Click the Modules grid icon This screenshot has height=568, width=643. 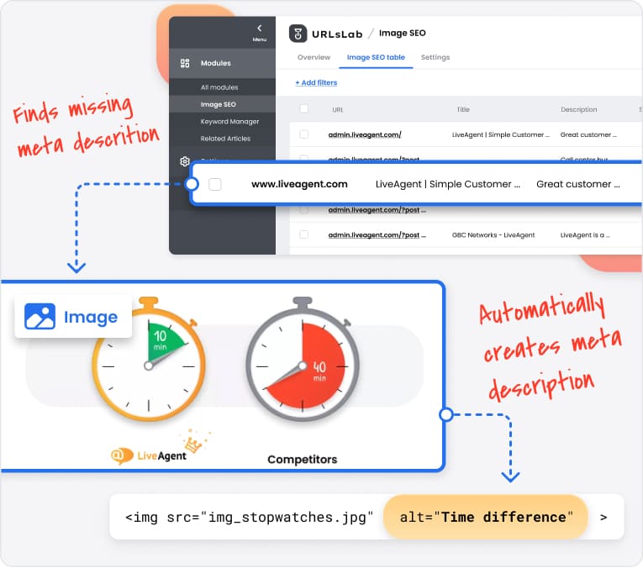[x=185, y=63]
